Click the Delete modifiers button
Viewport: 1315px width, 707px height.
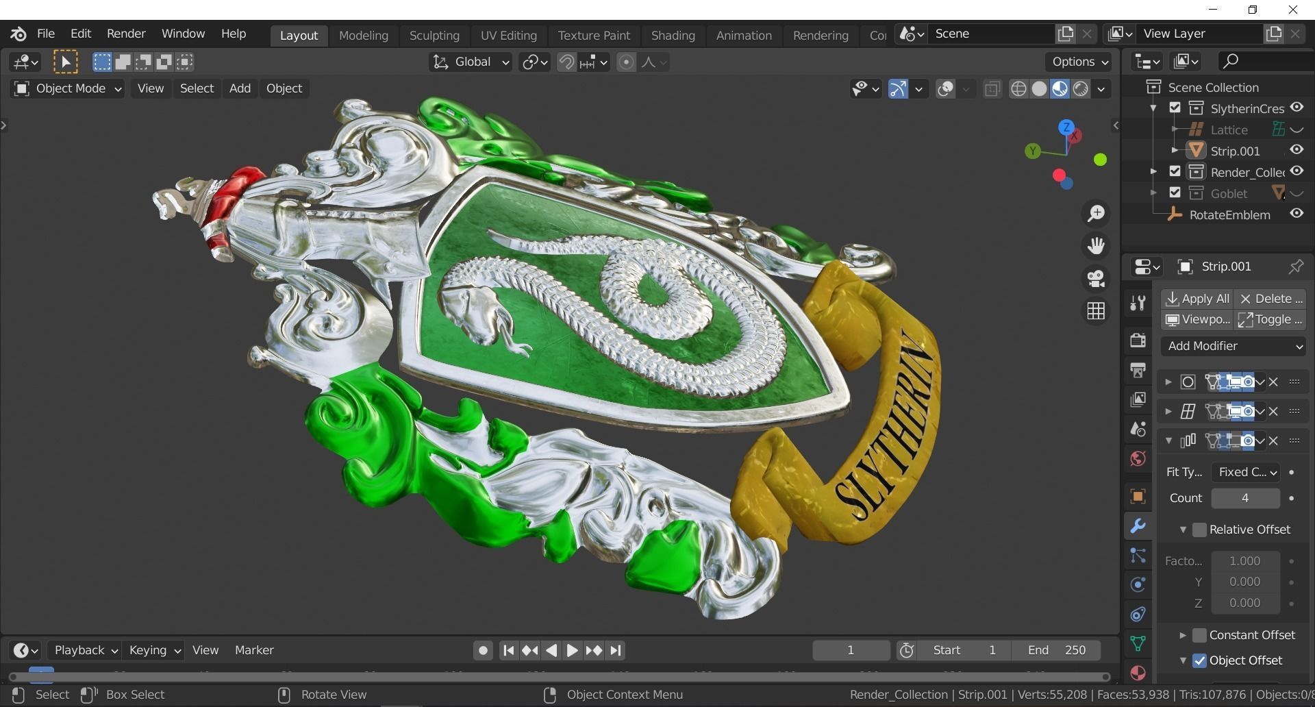tap(1270, 299)
